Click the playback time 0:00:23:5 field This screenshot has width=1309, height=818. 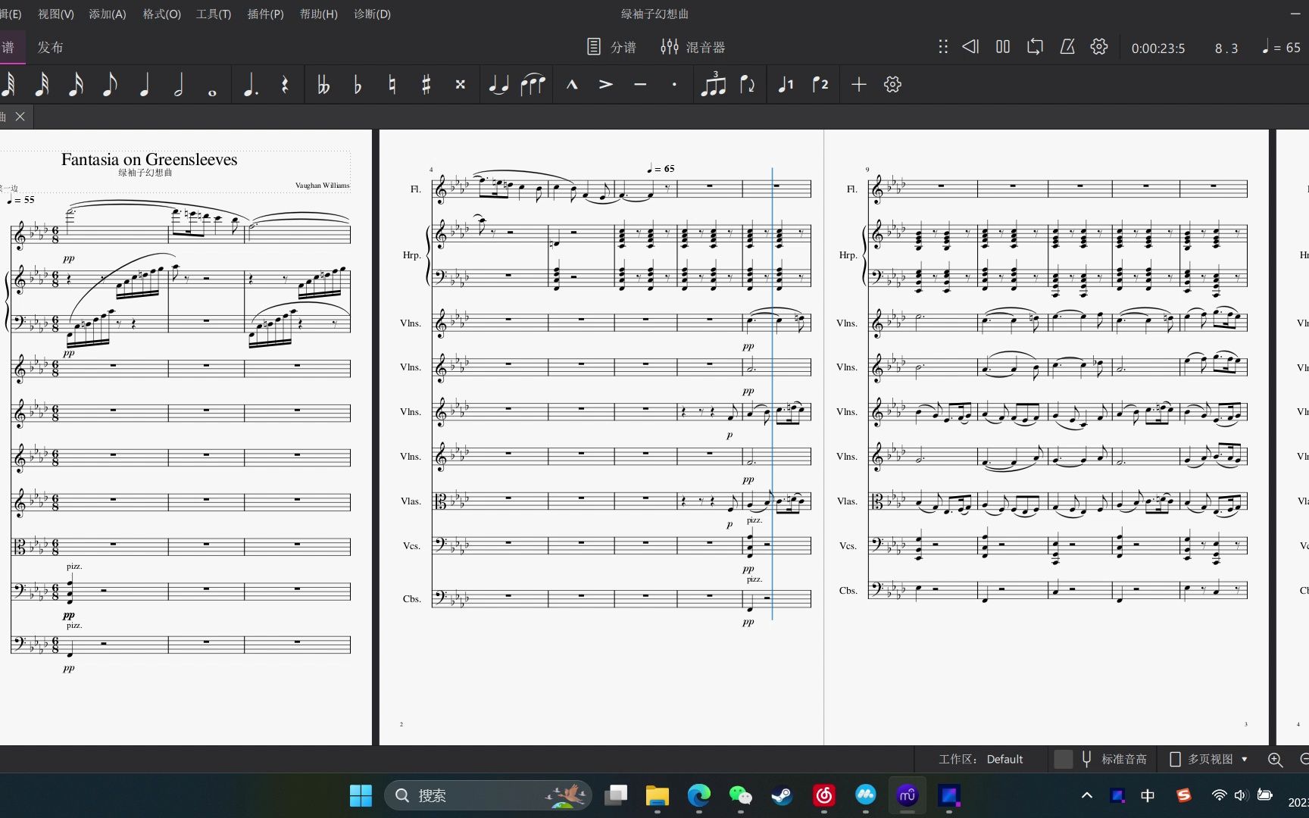[x=1158, y=48]
